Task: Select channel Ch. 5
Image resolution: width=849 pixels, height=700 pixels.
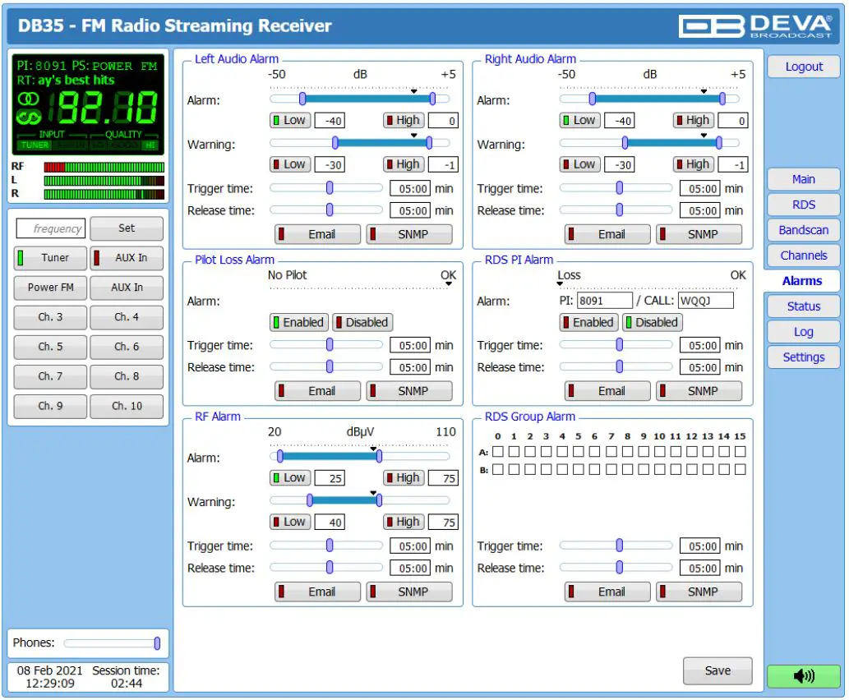Action: pyautogui.click(x=49, y=347)
